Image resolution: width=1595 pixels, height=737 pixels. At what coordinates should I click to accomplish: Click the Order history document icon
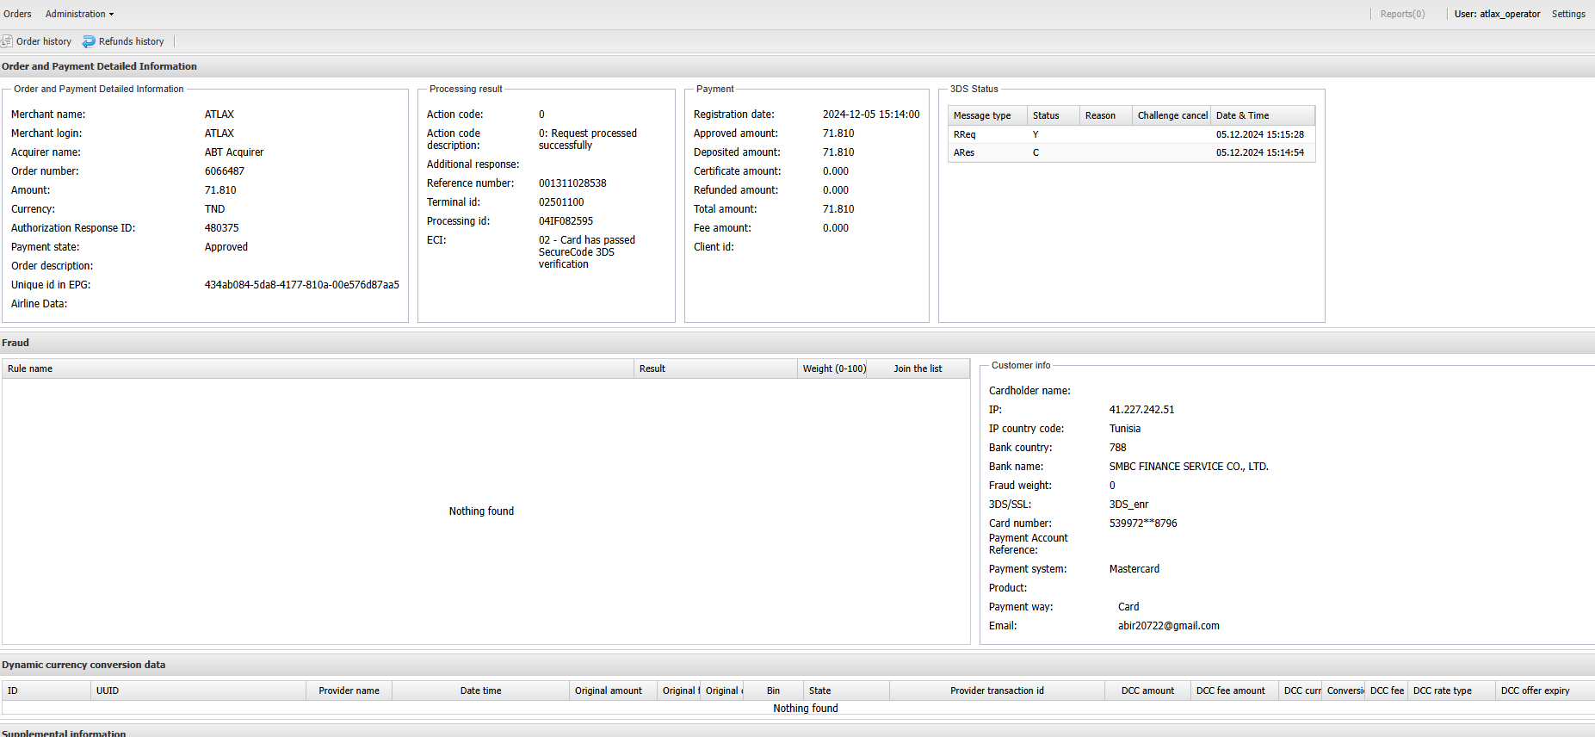click(x=7, y=41)
